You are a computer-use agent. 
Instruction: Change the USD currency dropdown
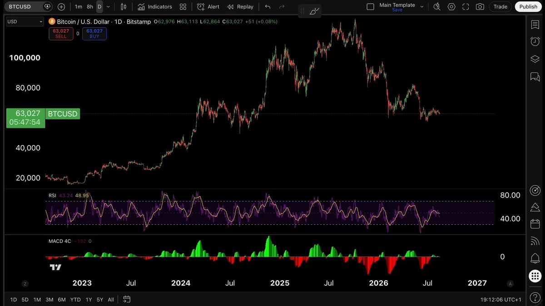pyautogui.click(x=25, y=21)
